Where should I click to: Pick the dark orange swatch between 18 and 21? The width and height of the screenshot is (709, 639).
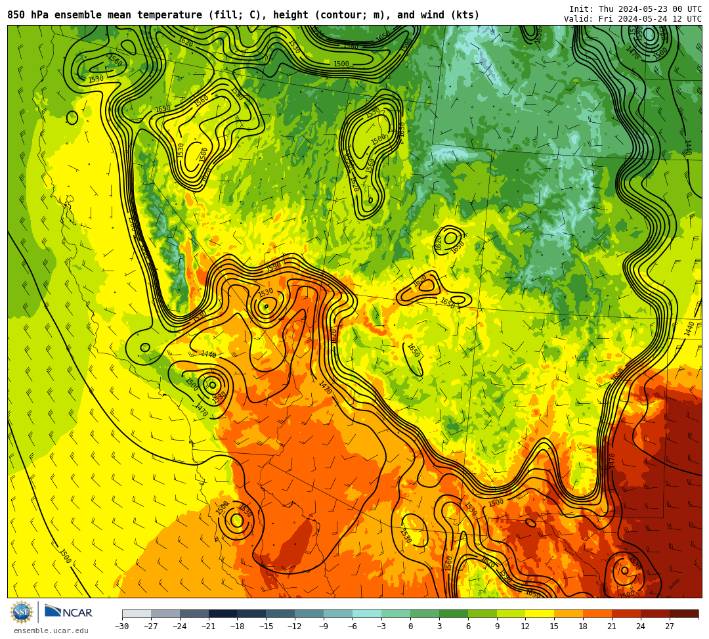click(598, 613)
